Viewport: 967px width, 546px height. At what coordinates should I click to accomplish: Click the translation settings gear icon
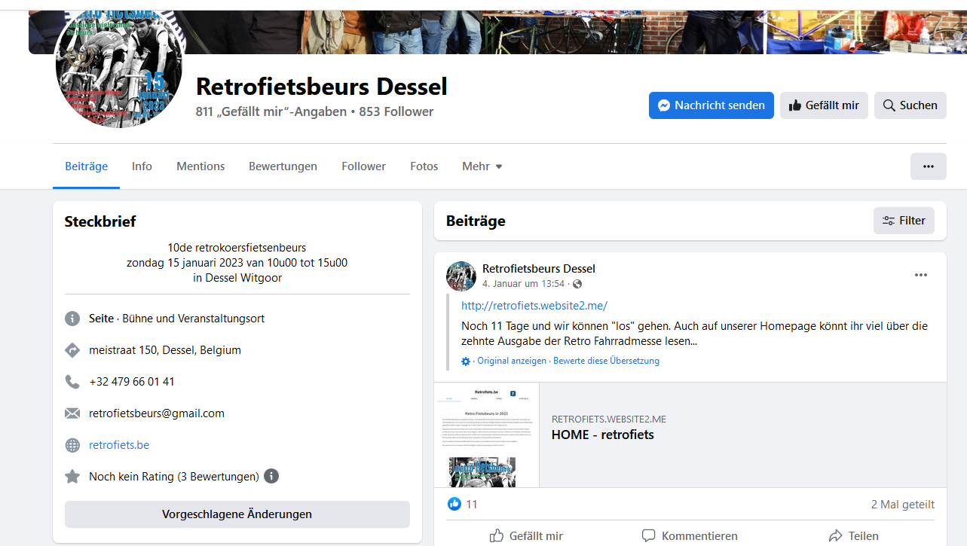tap(466, 361)
